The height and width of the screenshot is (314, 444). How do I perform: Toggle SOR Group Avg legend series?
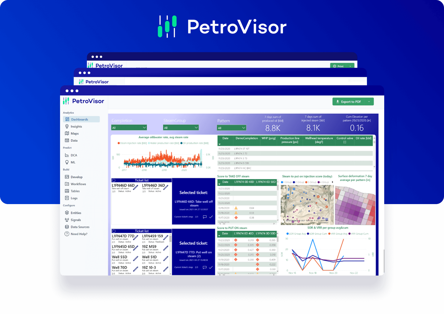288,234
